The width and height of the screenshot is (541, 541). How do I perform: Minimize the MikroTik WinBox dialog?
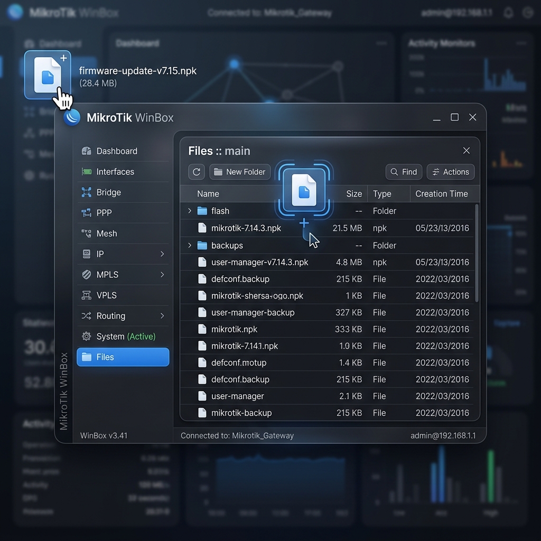(x=437, y=119)
